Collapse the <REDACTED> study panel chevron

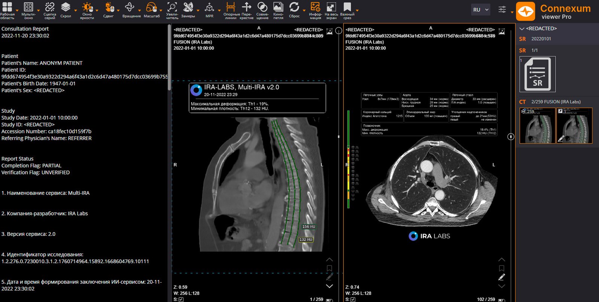pyautogui.click(x=522, y=29)
